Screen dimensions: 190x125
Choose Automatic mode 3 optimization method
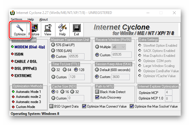pos(26,102)
